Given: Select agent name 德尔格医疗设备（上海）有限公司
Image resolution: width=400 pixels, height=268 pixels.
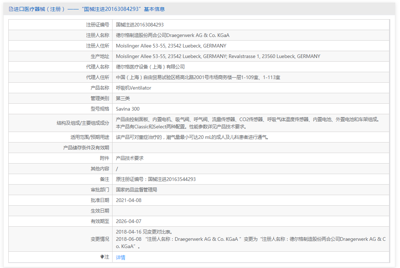Looking at the screenshot, I should 150,67.
